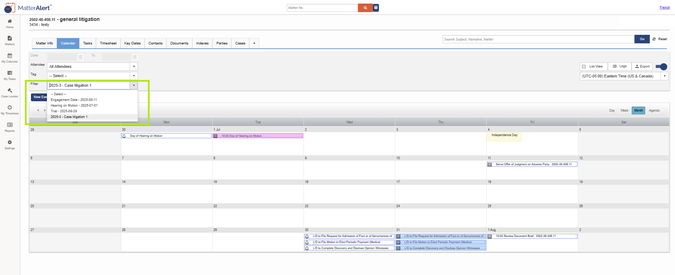Click the New Event button

point(39,97)
